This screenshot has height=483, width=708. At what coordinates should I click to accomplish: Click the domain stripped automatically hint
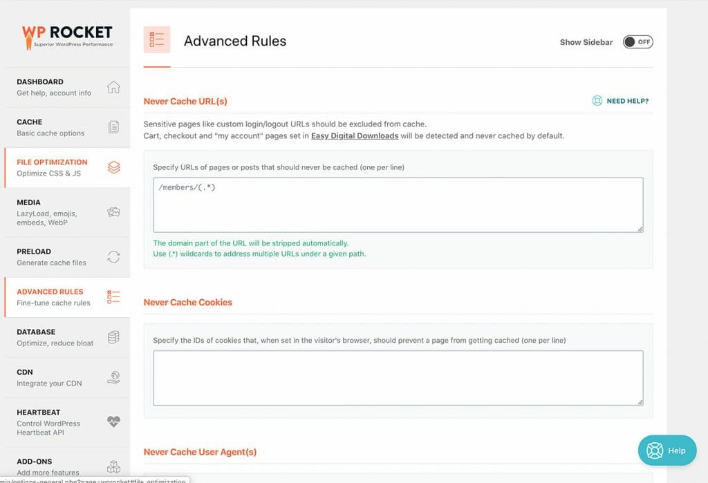pos(250,243)
